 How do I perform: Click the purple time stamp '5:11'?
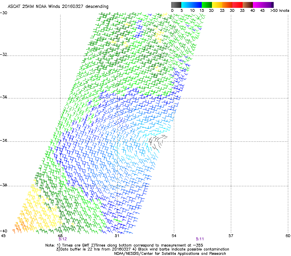(x=200, y=239)
